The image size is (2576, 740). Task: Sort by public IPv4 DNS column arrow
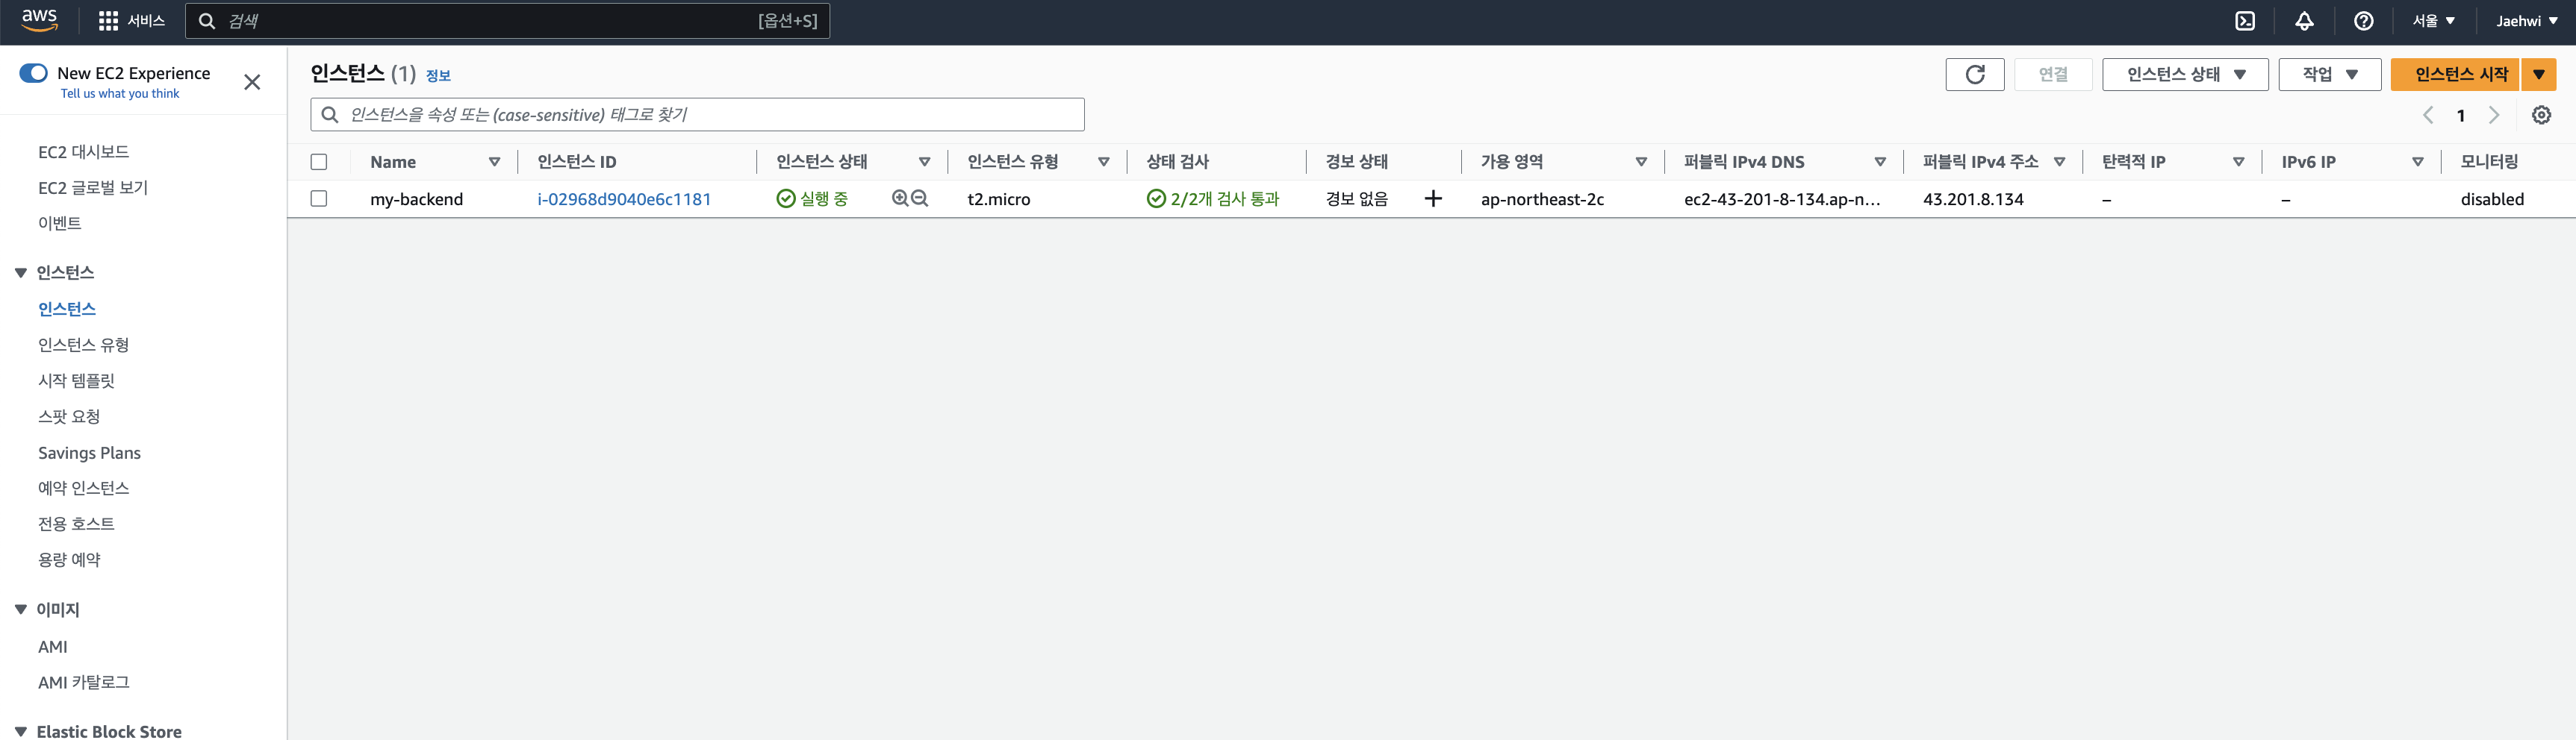[1880, 162]
